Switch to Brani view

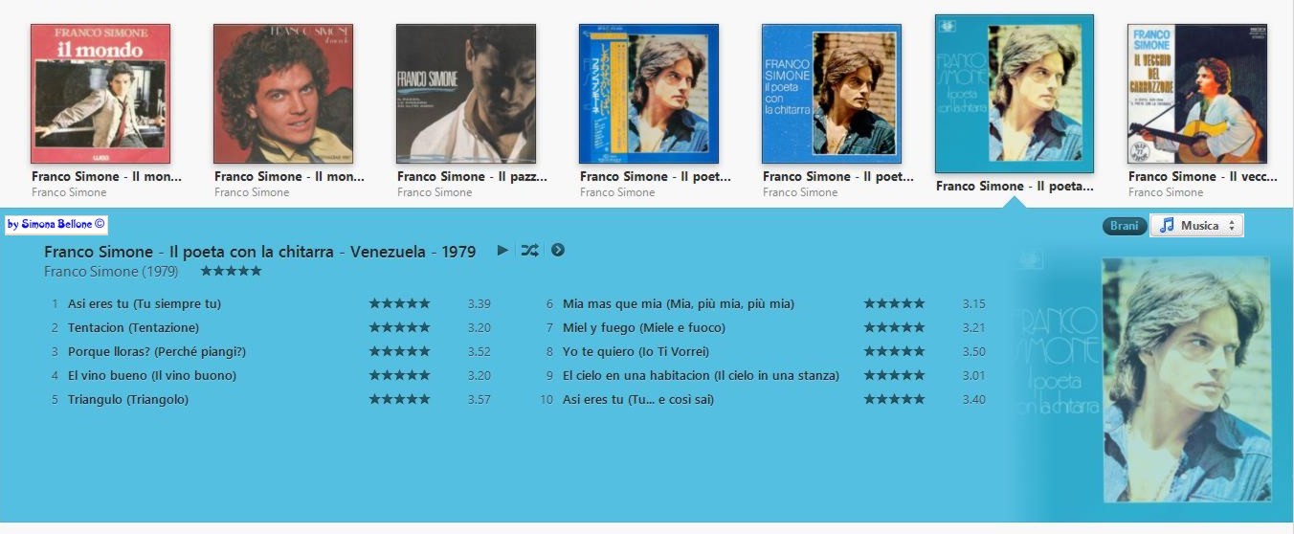click(x=1124, y=226)
